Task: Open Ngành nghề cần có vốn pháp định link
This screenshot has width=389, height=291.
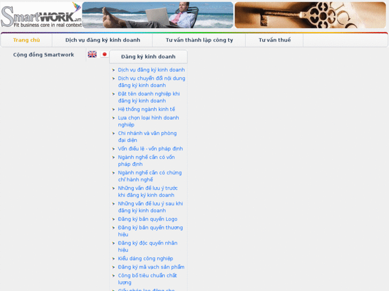Action: (x=147, y=161)
